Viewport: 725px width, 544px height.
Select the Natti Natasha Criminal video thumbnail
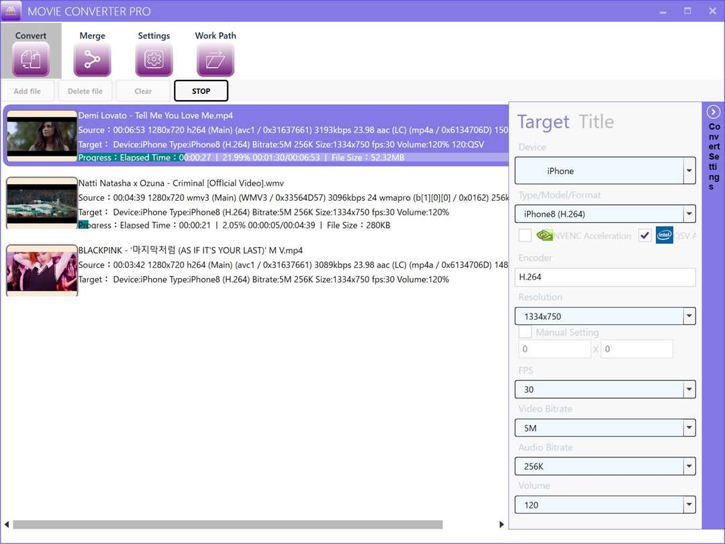pos(42,203)
